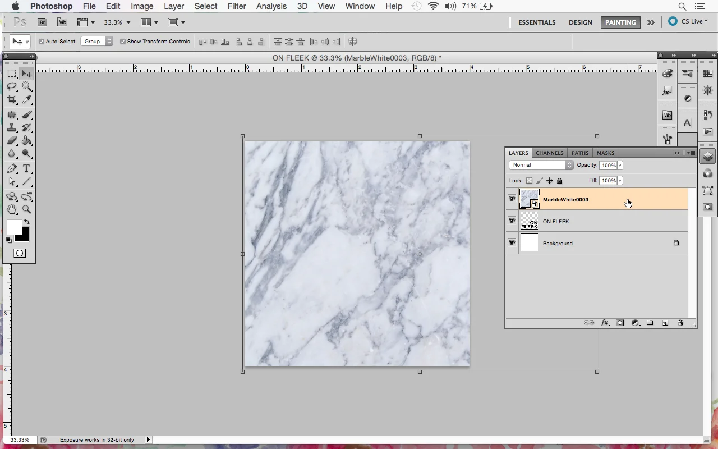The height and width of the screenshot is (449, 718).
Task: Select the Crop tool
Action: point(12,100)
